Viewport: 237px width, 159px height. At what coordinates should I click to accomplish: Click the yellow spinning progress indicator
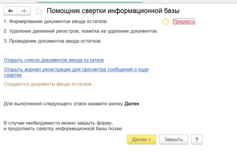(x=165, y=22)
